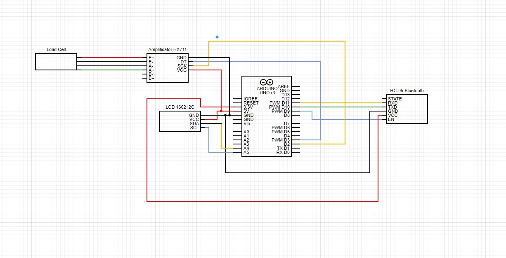
Task: Click the GND pin of the LCD
Action: 194,115
